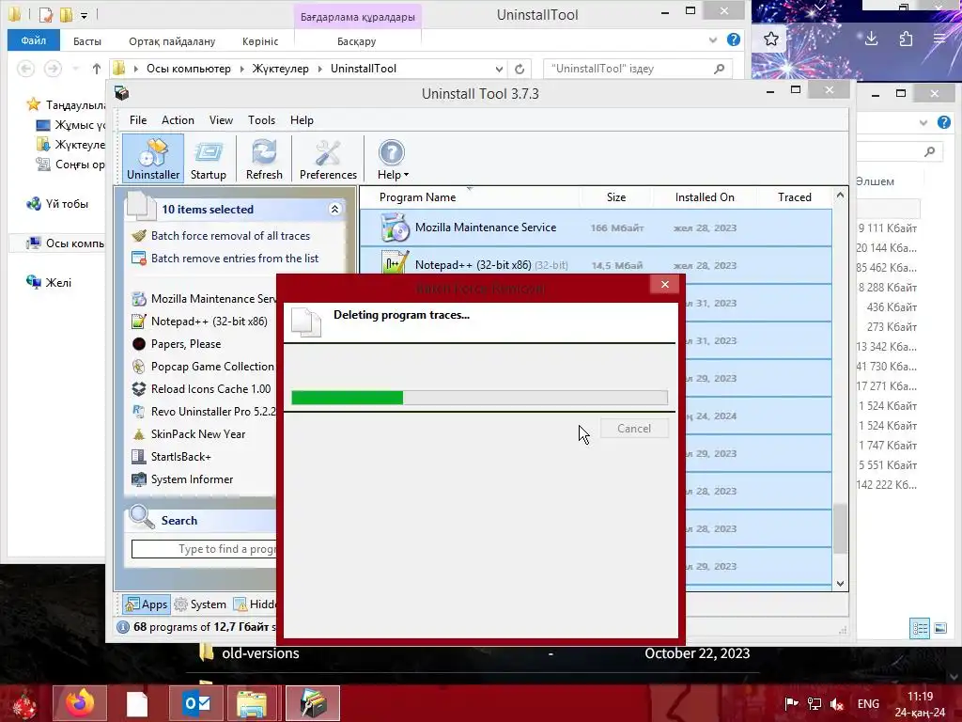Sort by Size column header
Image resolution: width=962 pixels, height=722 pixels.
(616, 197)
